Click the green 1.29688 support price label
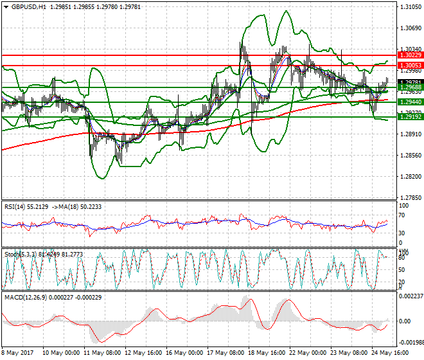 coord(411,87)
